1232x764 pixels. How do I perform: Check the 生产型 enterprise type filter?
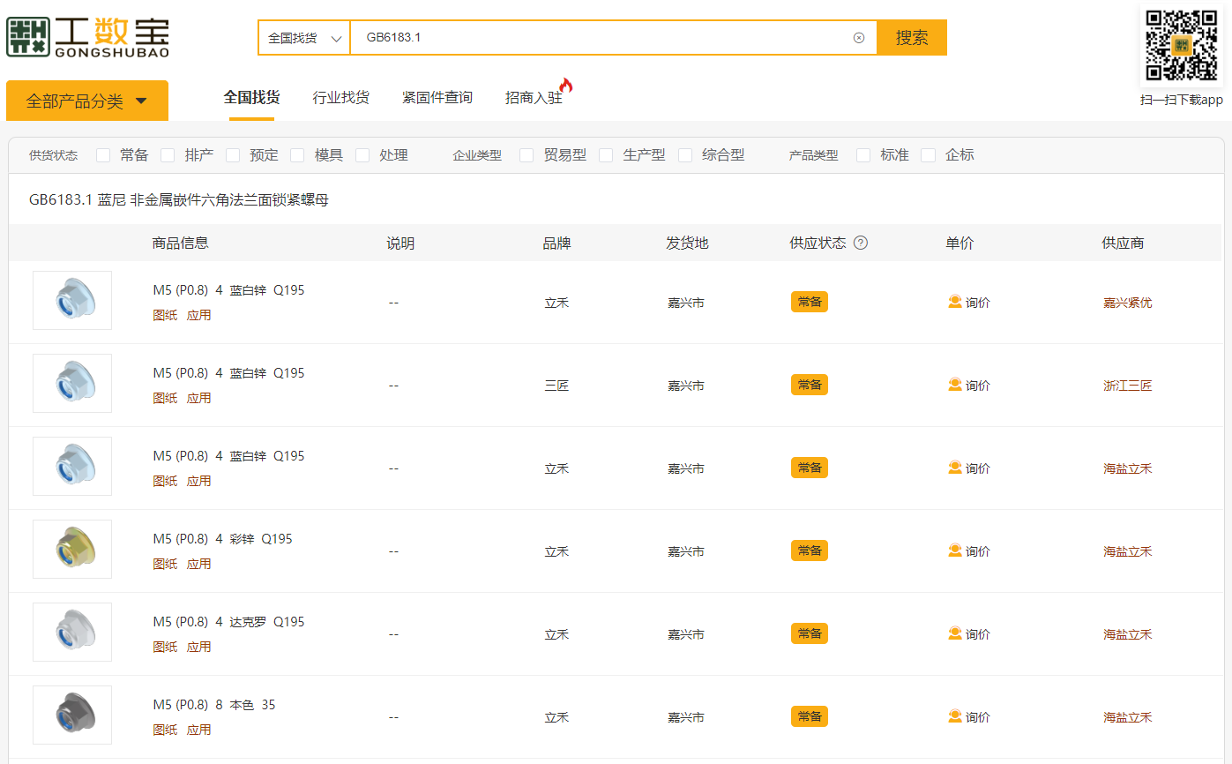tap(606, 155)
